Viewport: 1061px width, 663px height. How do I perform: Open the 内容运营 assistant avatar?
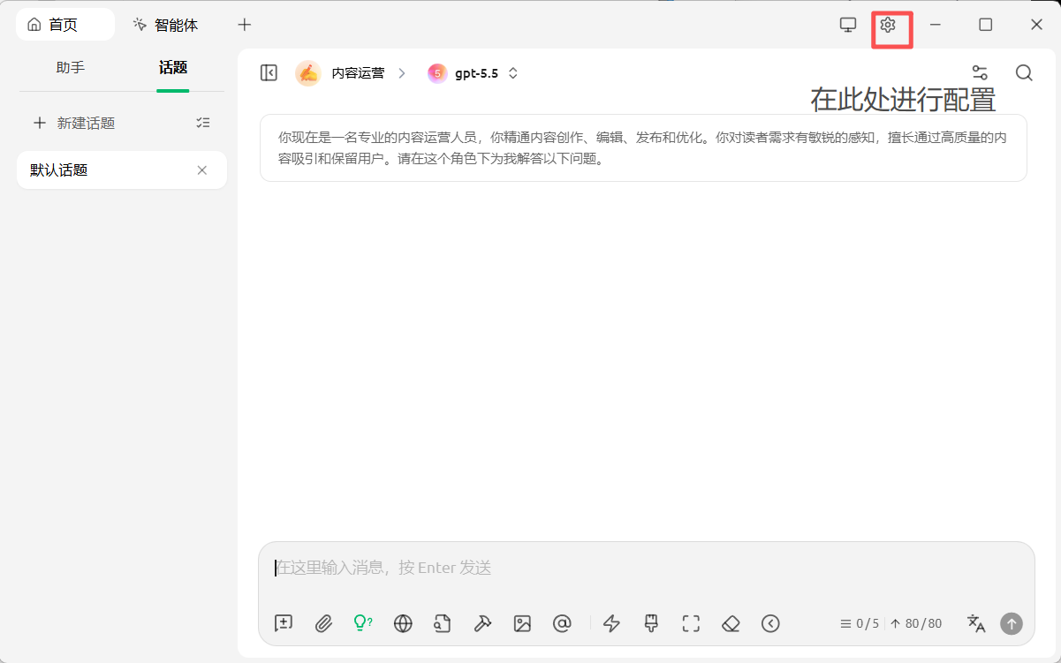pyautogui.click(x=307, y=73)
